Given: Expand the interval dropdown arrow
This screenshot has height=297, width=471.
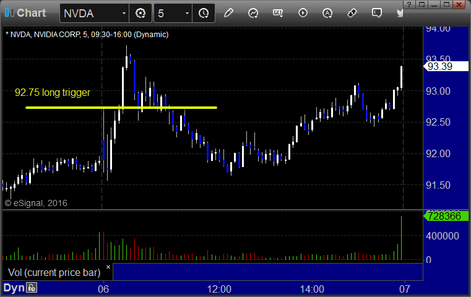Looking at the screenshot, I should (x=187, y=13).
